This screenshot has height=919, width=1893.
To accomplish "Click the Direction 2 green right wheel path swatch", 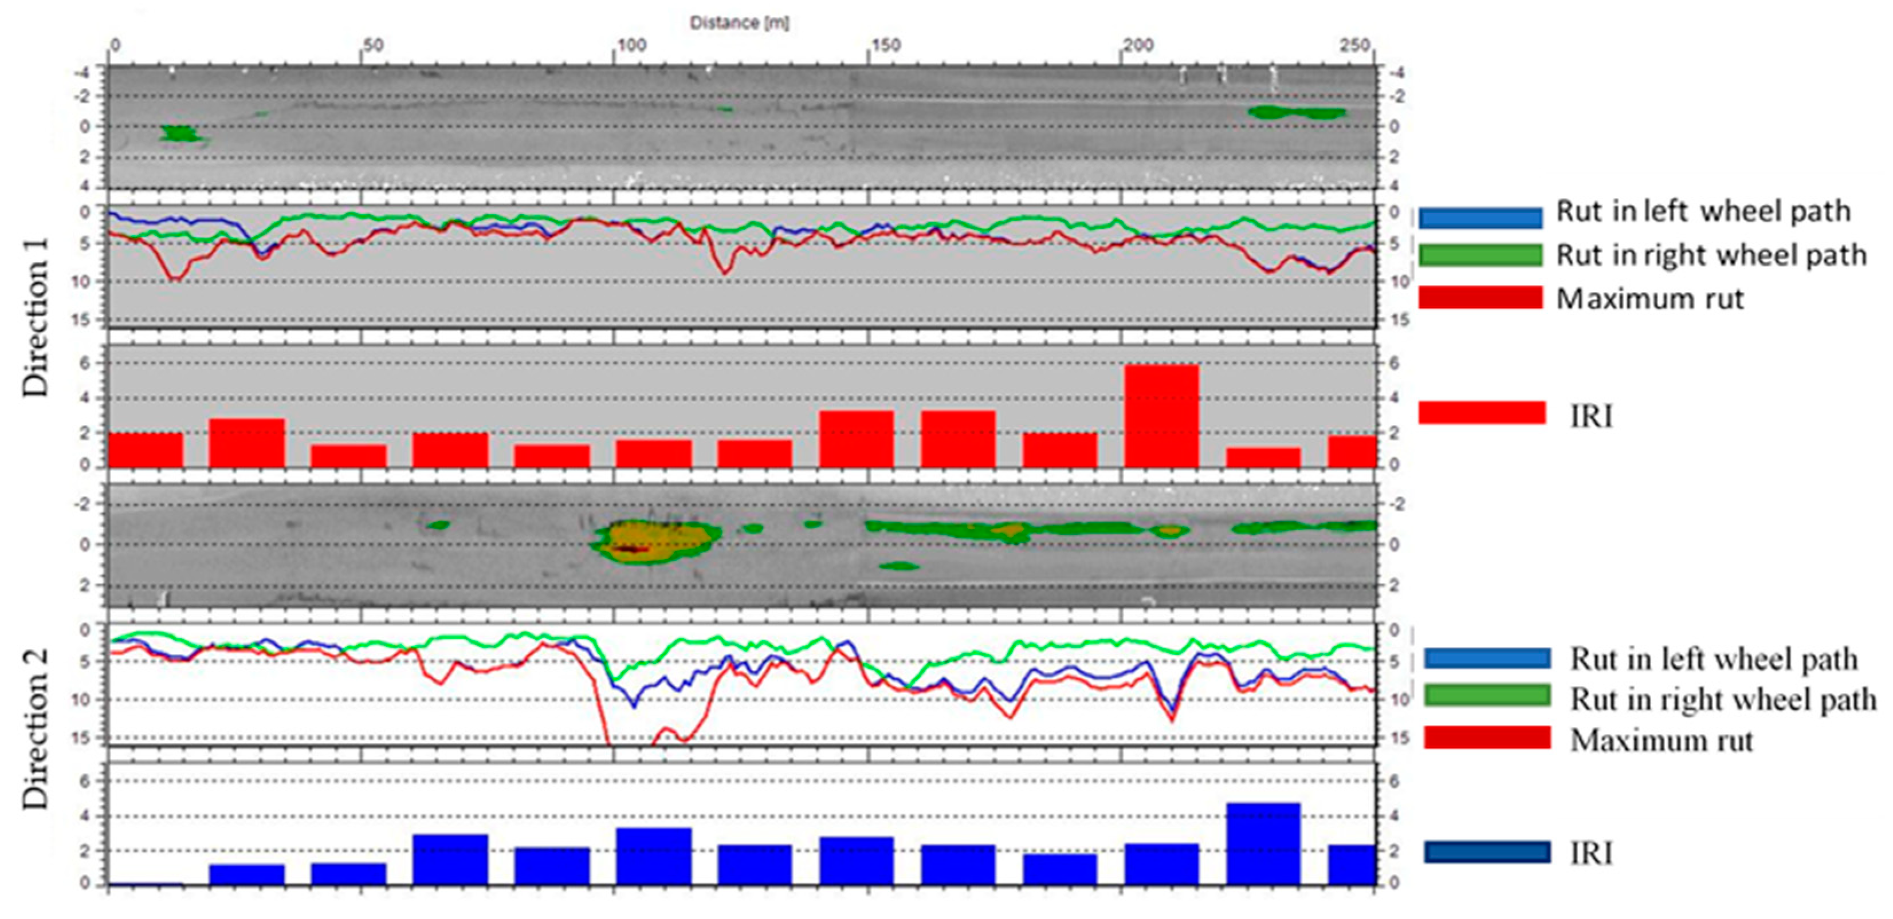I will tap(1487, 696).
